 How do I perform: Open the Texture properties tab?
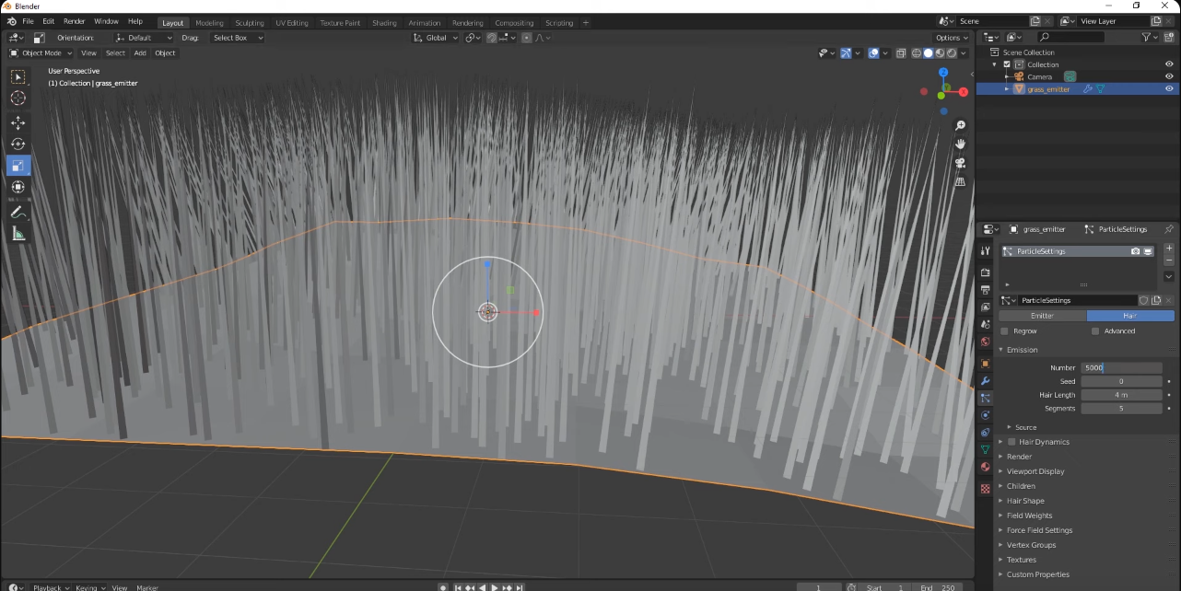pyautogui.click(x=985, y=488)
